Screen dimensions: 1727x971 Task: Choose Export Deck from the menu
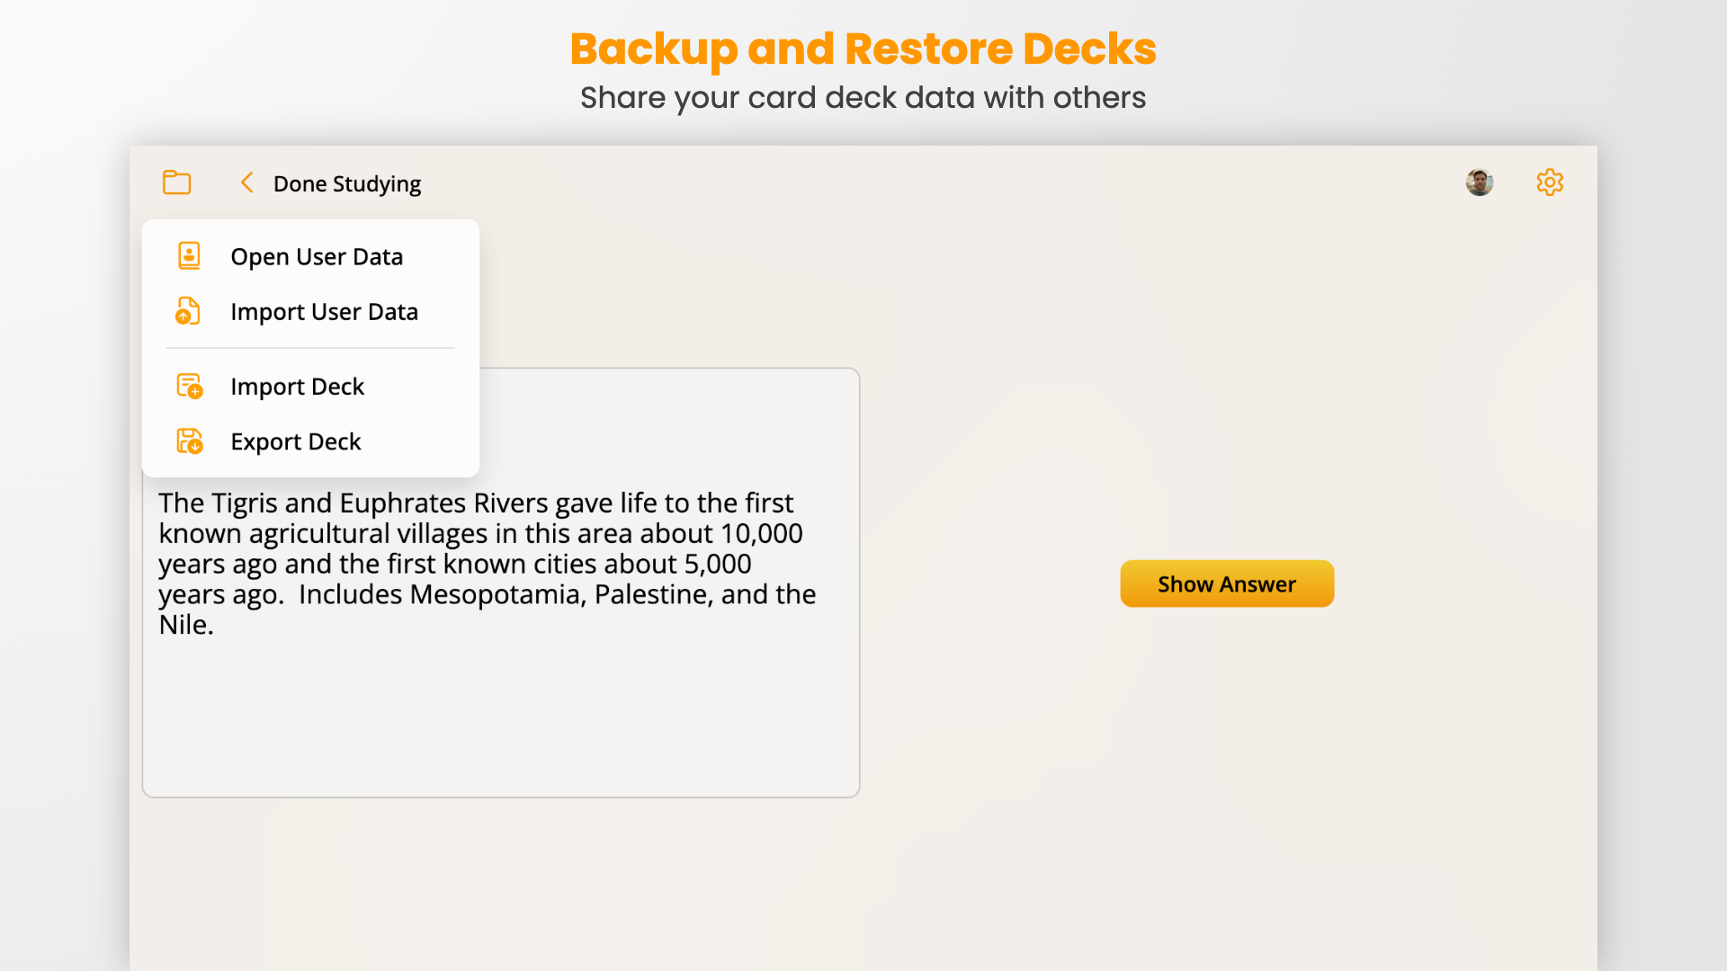(x=310, y=441)
